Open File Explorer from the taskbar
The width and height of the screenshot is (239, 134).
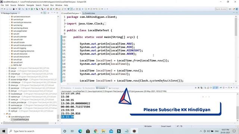click(103, 131)
